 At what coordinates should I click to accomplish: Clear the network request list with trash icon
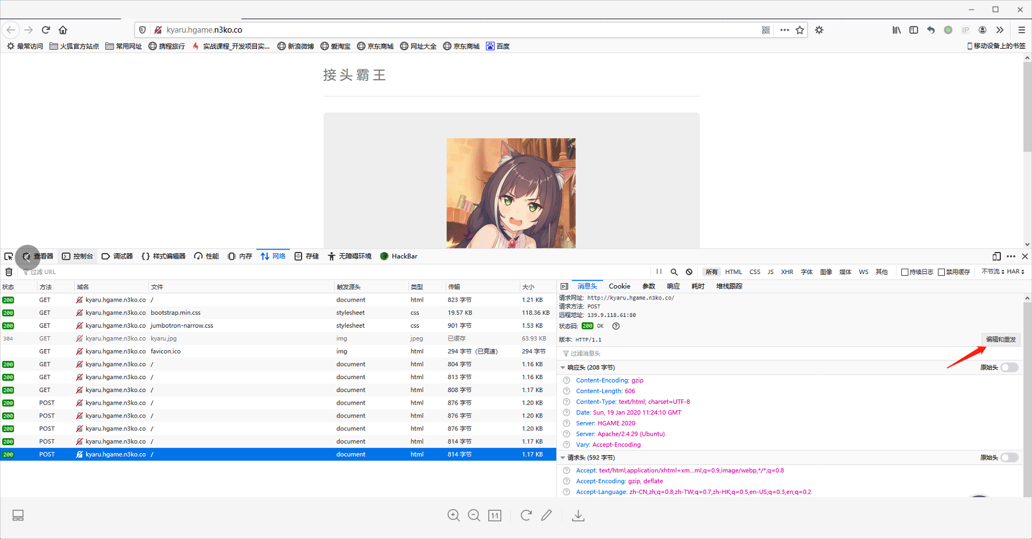click(8, 272)
